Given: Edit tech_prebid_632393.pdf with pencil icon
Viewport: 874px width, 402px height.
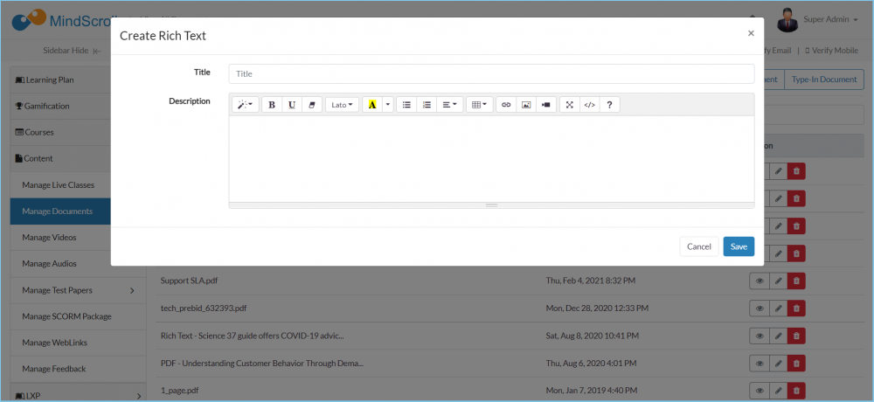Looking at the screenshot, I should [x=778, y=308].
